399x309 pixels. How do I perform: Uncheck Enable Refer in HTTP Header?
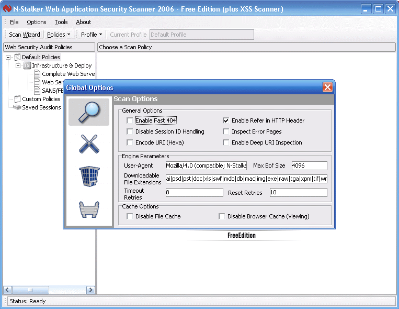tap(226, 120)
